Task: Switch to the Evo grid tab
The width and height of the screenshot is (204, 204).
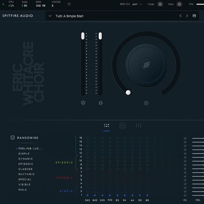Action: [x=106, y=125]
